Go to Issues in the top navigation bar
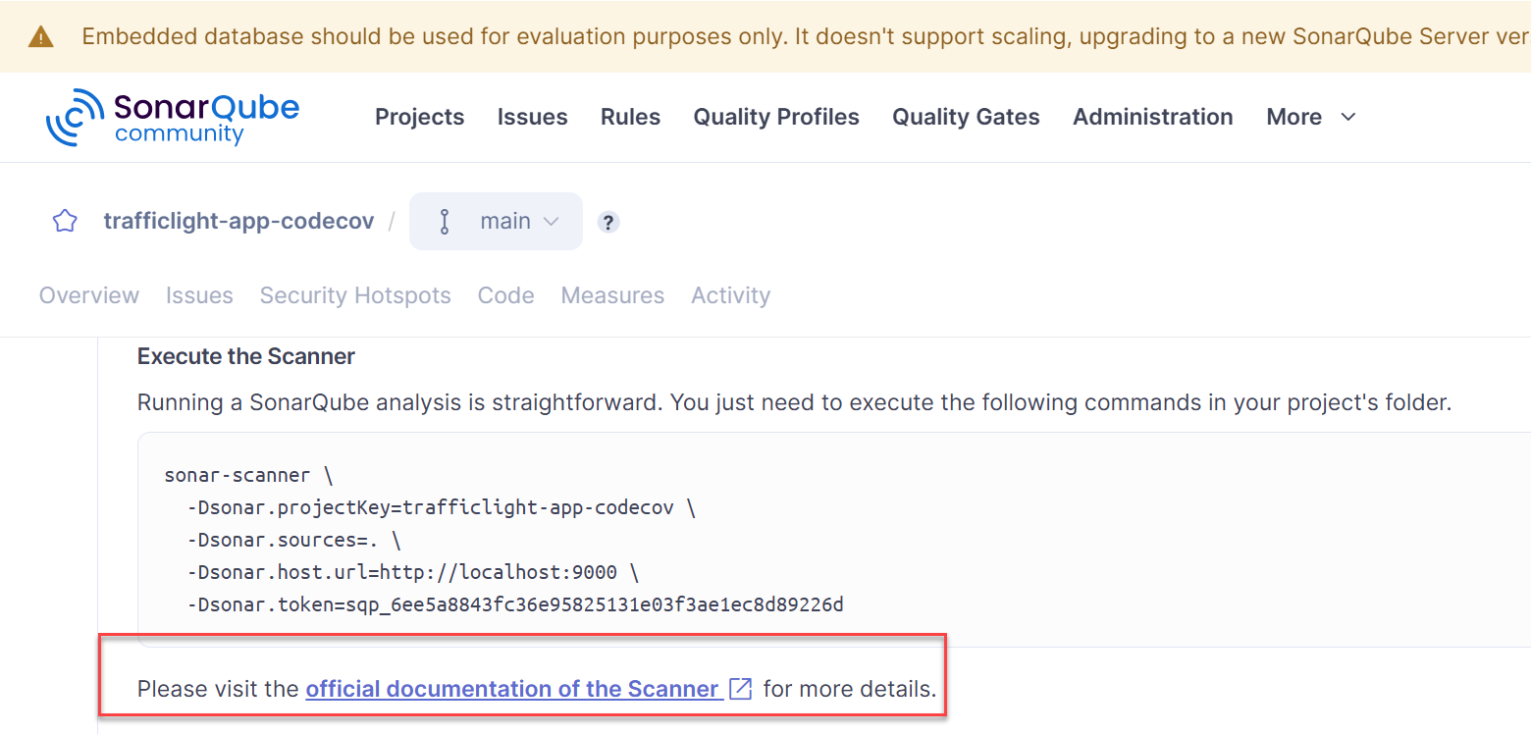 tap(532, 117)
